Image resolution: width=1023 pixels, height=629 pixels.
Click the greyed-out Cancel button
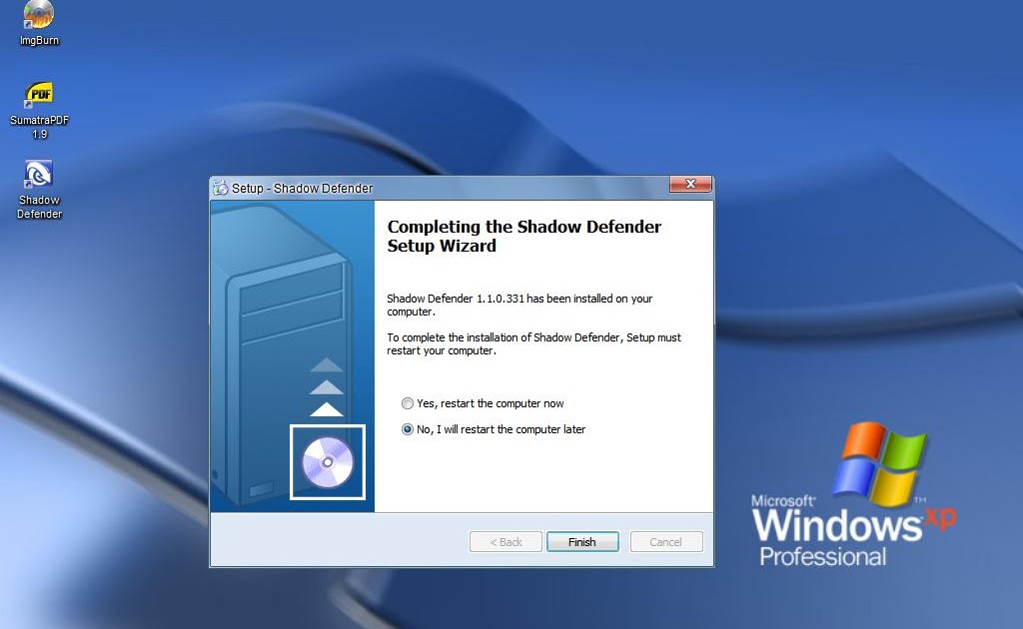coord(666,542)
